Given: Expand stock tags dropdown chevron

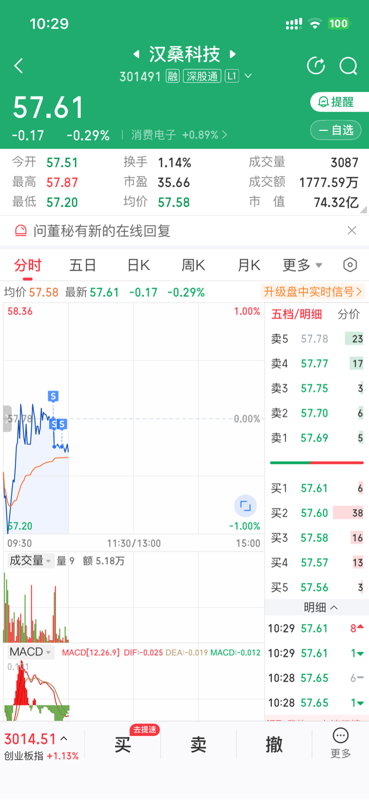Looking at the screenshot, I should (248, 76).
